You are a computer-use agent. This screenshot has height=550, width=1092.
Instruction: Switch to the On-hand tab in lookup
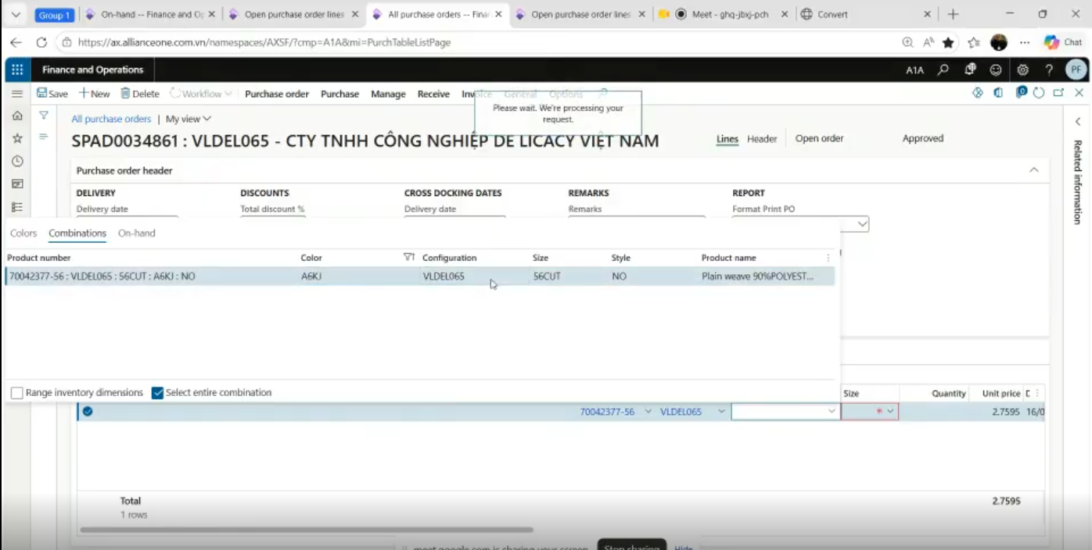pos(137,233)
